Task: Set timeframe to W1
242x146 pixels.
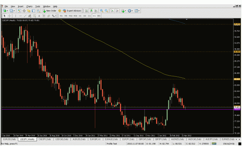Action: point(94,16)
